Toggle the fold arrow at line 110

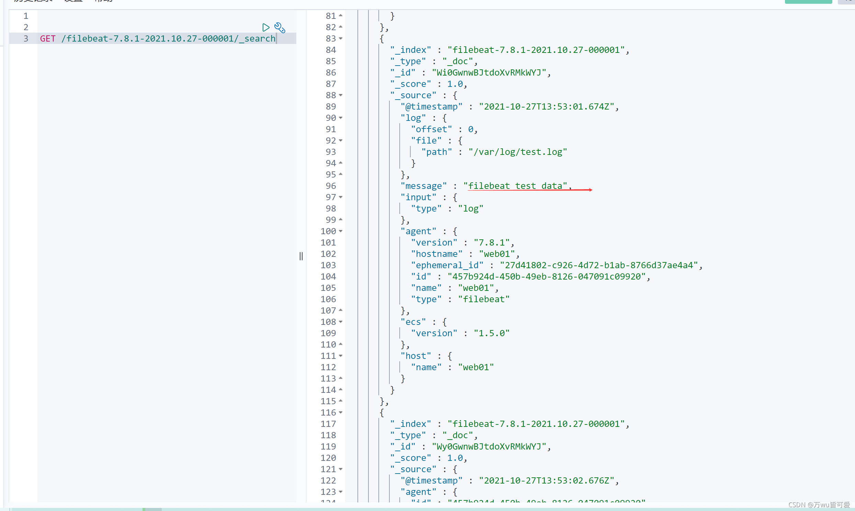(341, 344)
